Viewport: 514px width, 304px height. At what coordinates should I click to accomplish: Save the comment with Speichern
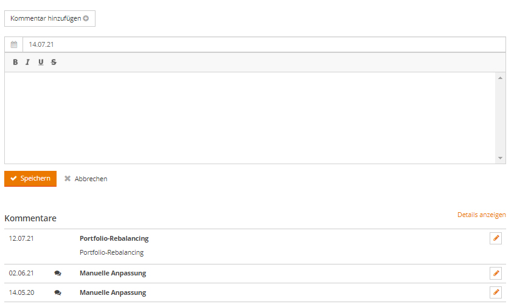click(x=30, y=179)
